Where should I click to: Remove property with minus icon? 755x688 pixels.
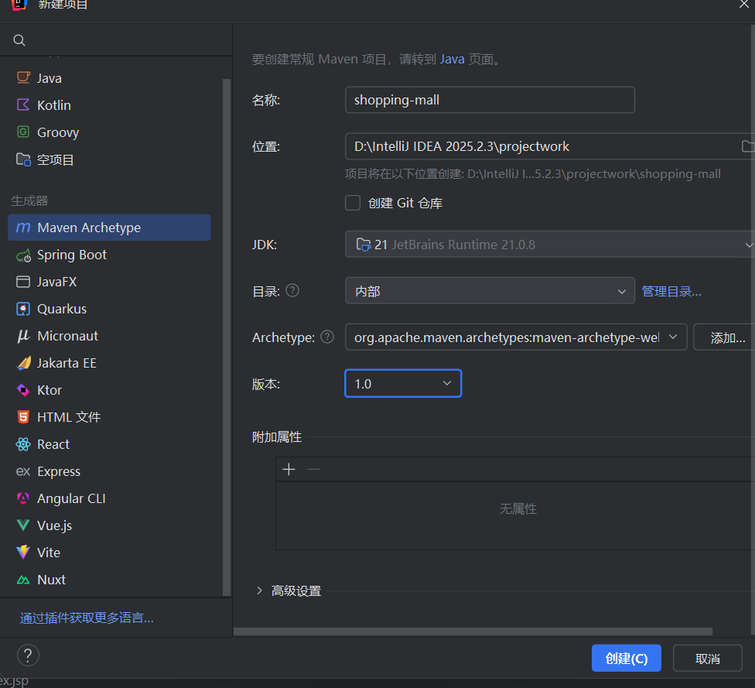coord(313,469)
